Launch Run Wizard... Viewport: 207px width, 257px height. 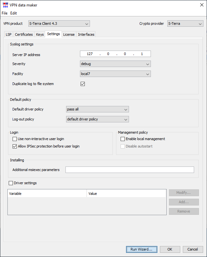click(x=142, y=250)
